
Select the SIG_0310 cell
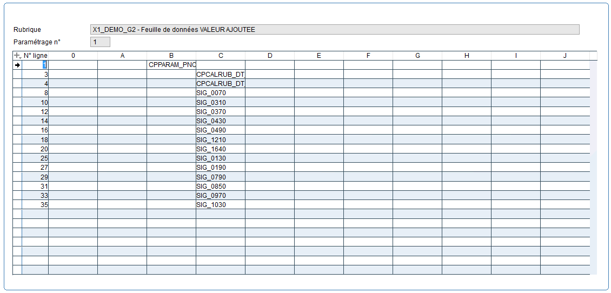pyautogui.click(x=221, y=102)
